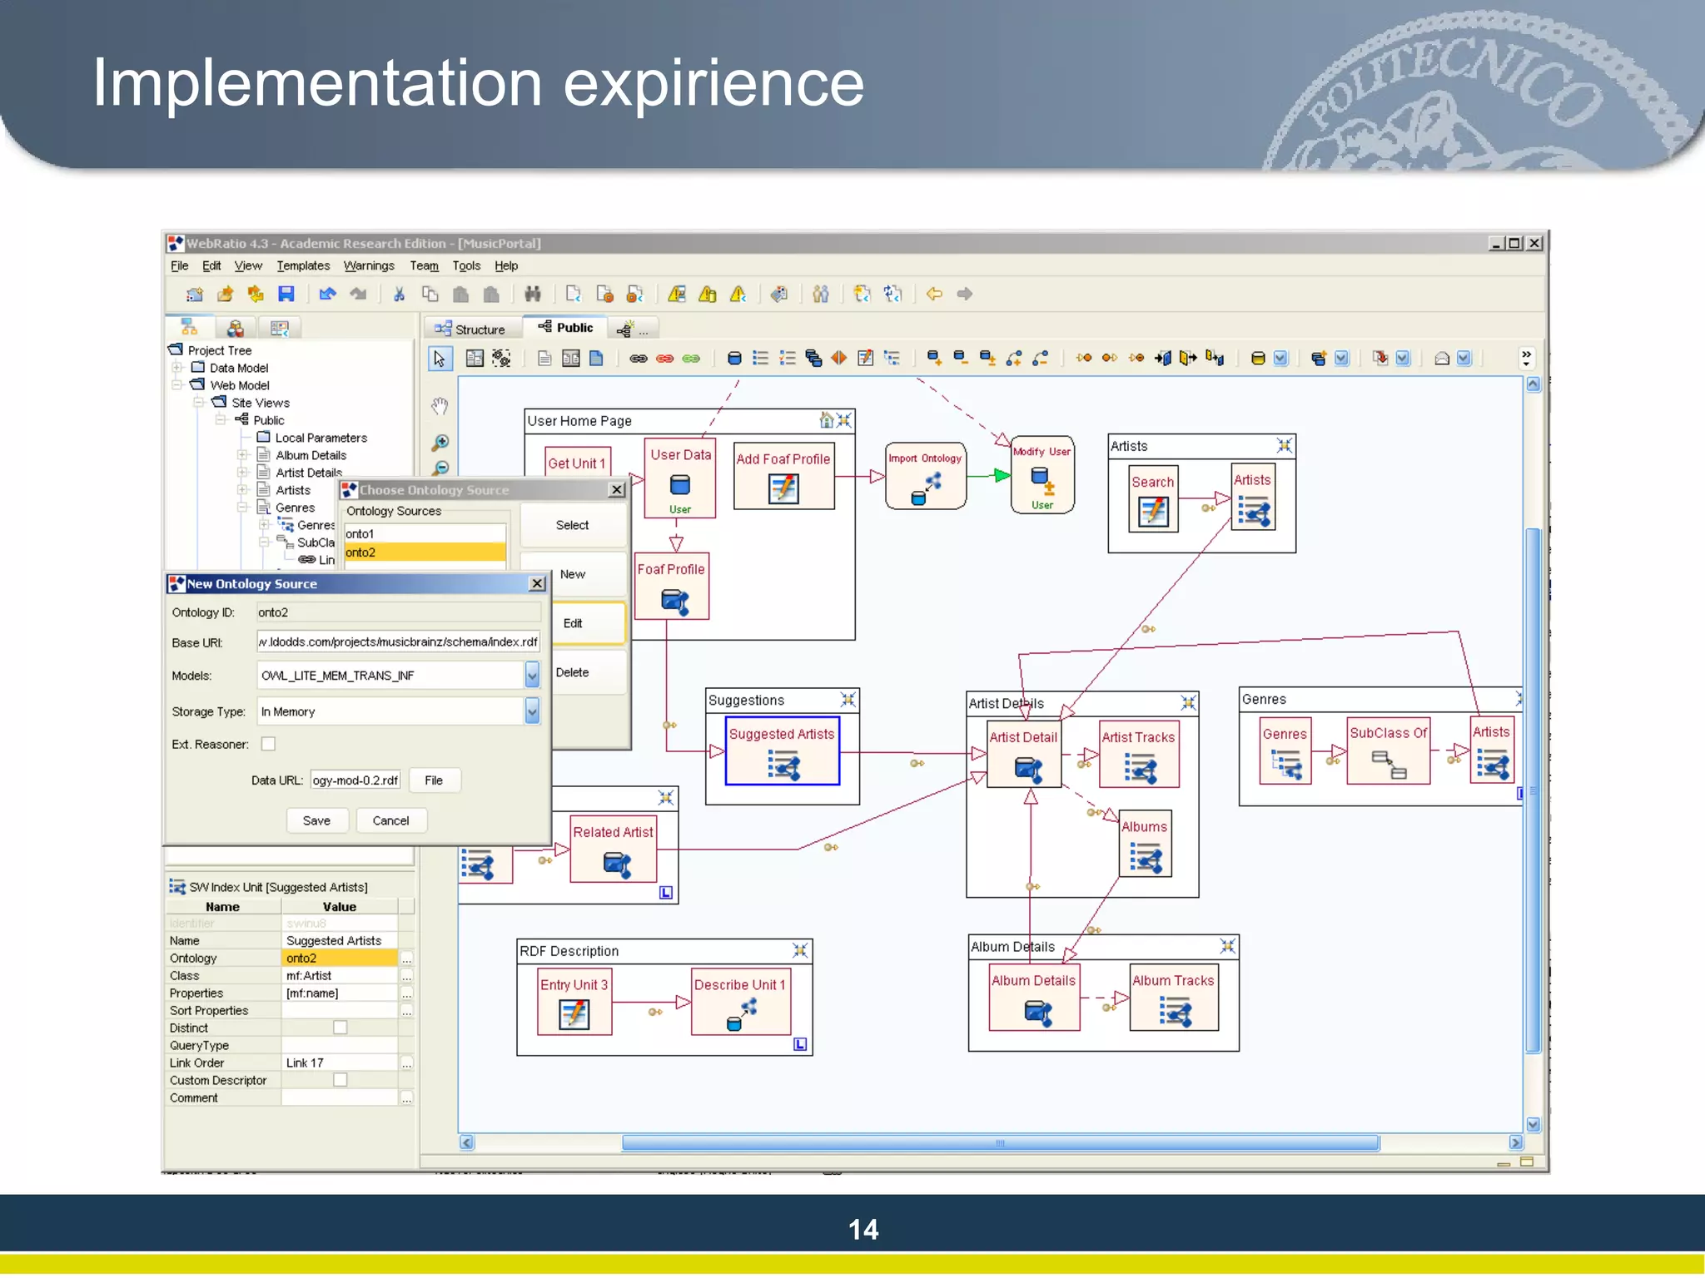Click the Edit button in Choose Ontology Source
Screen dimensions: 1705x1278
(573, 623)
